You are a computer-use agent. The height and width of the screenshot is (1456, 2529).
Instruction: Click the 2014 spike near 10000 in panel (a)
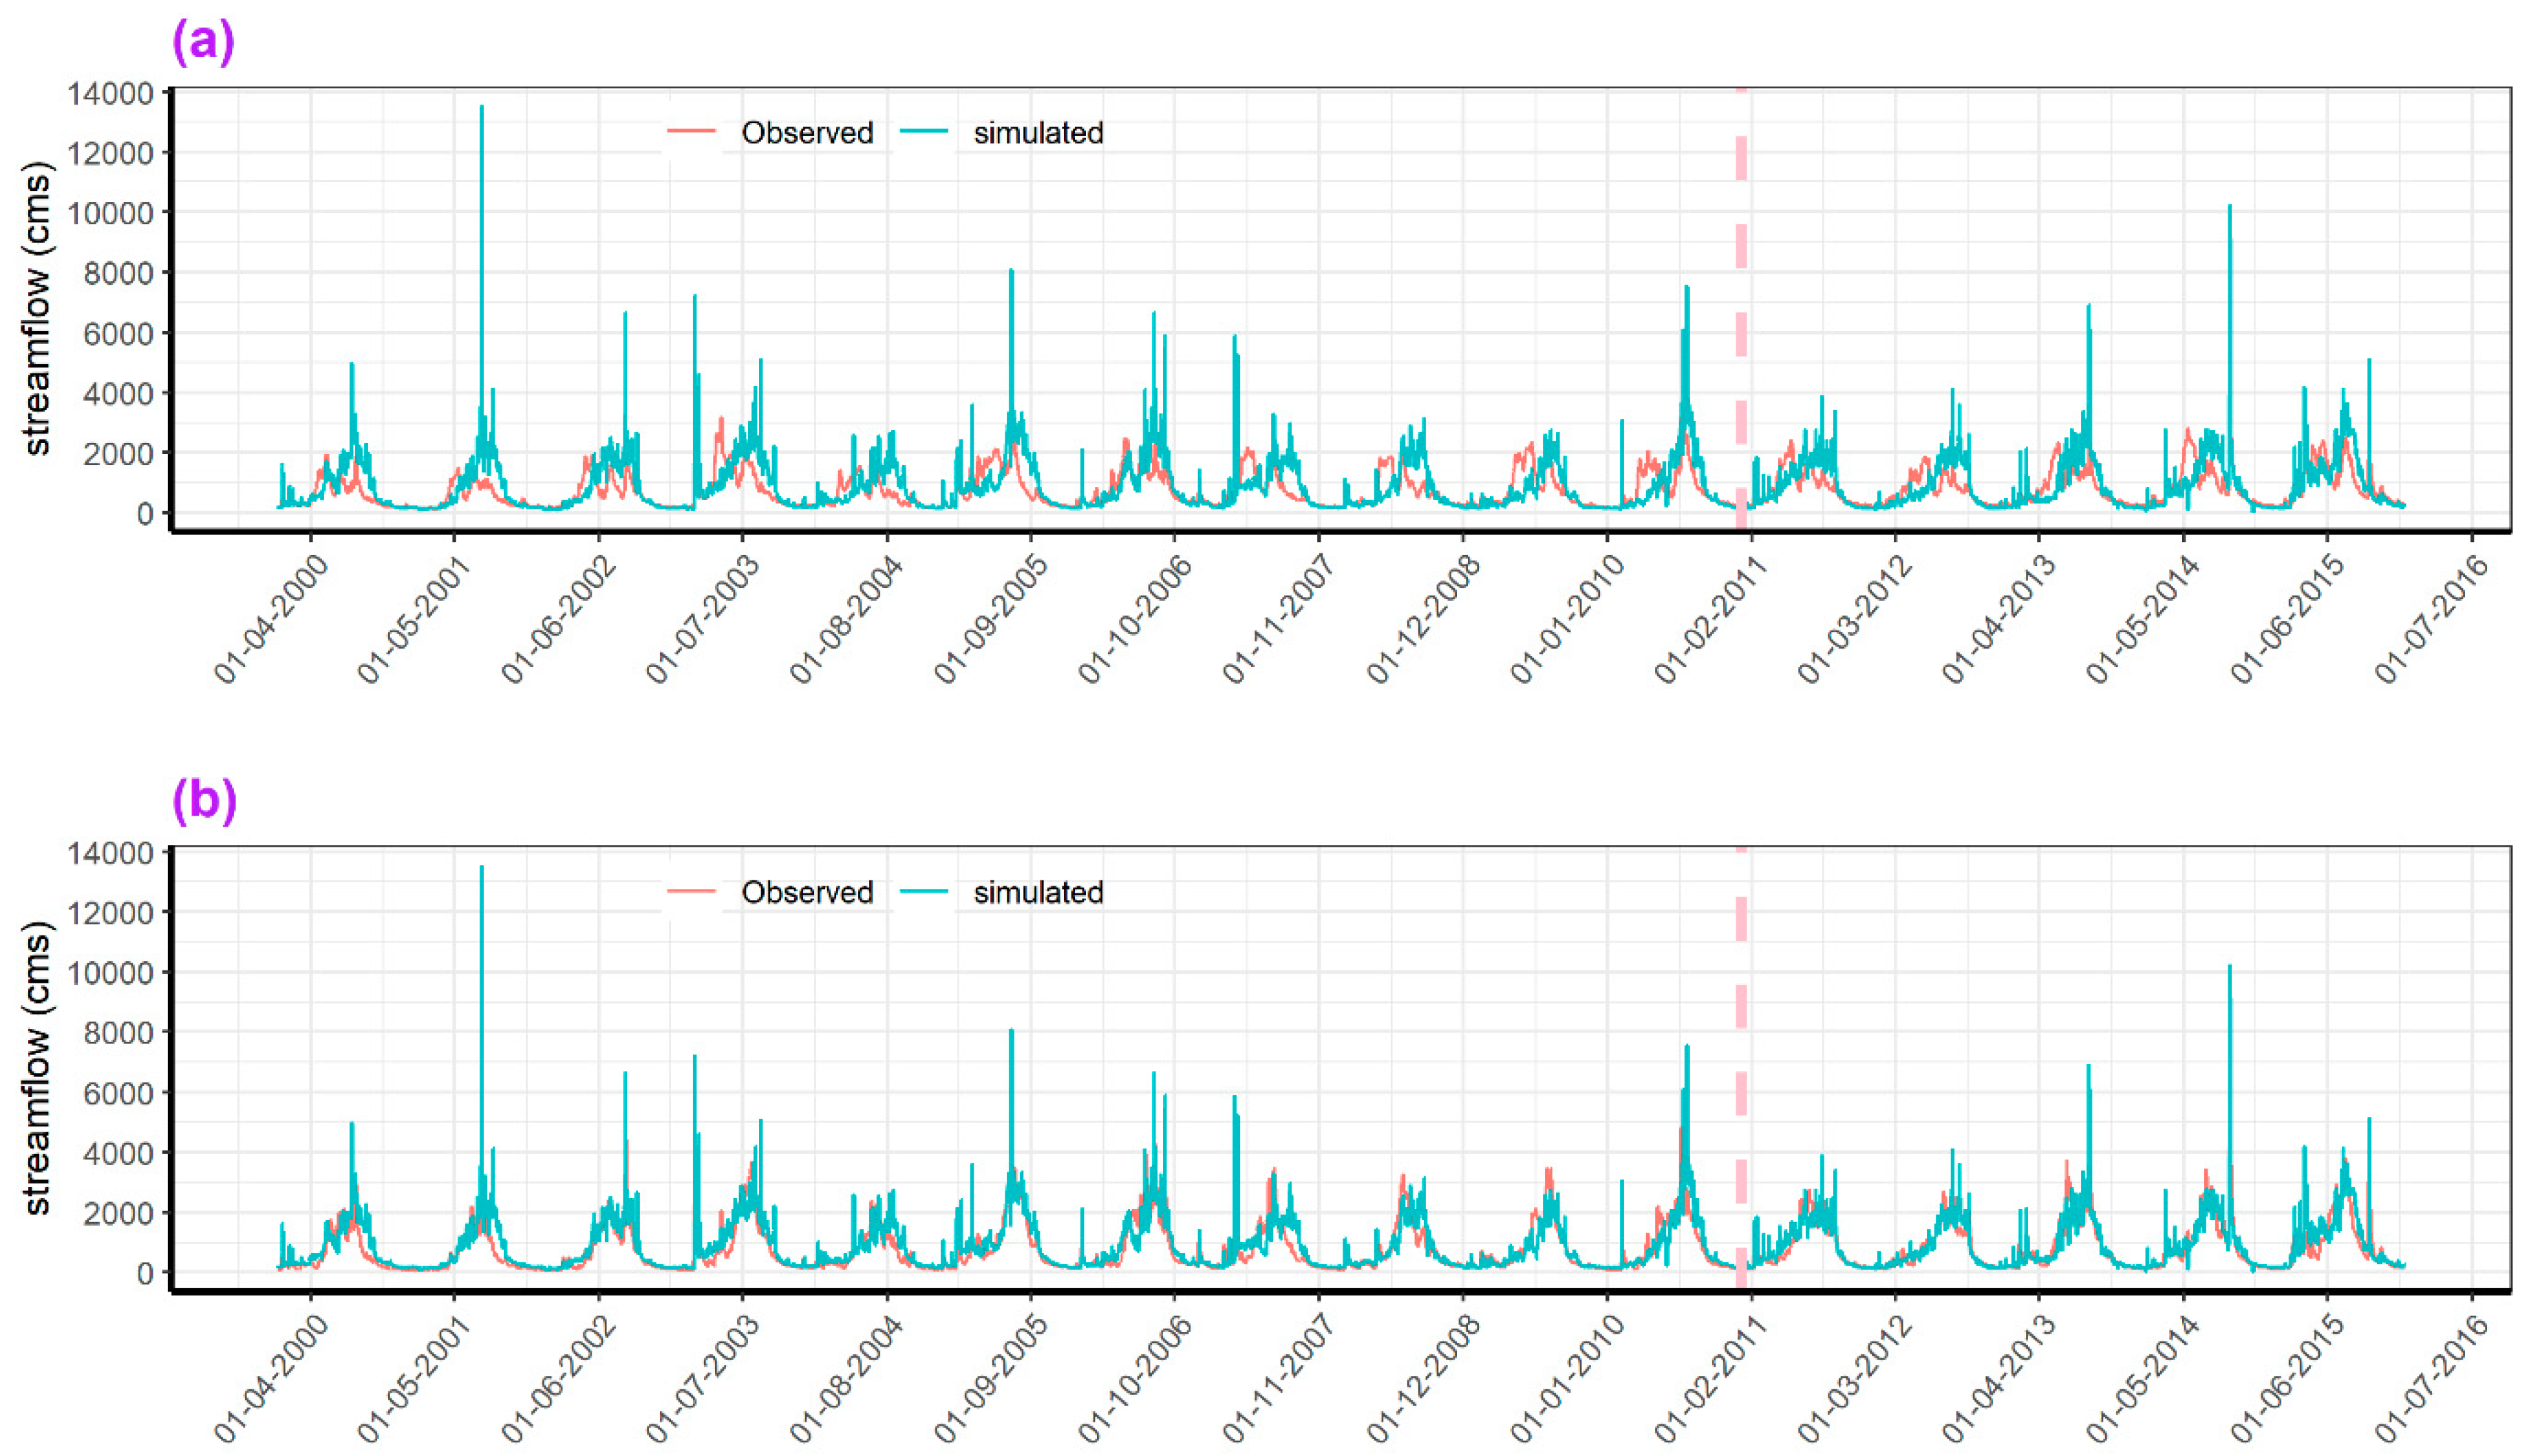coord(2230,210)
